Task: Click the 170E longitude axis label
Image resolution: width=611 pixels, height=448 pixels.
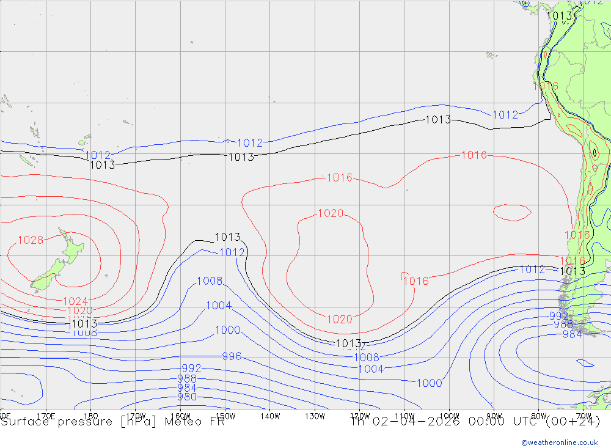Action: [x=46, y=416]
